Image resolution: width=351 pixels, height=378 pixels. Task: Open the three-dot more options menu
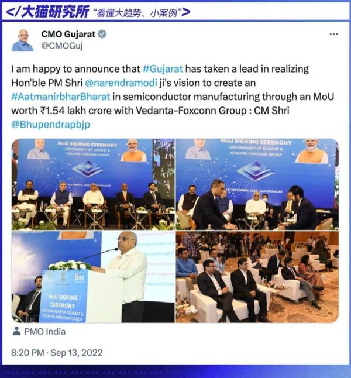tap(333, 35)
